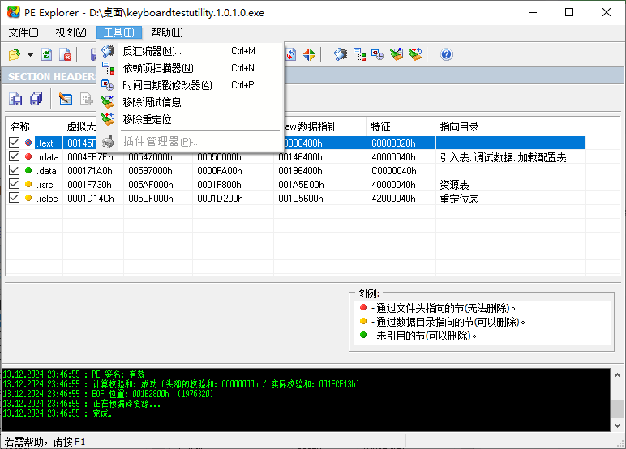Select the 移除重定位 menu entry
Viewport: 626px width, 449px height.
[x=151, y=119]
